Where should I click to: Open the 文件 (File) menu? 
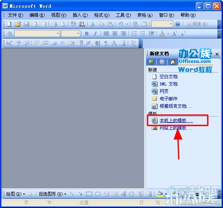click(x=15, y=15)
